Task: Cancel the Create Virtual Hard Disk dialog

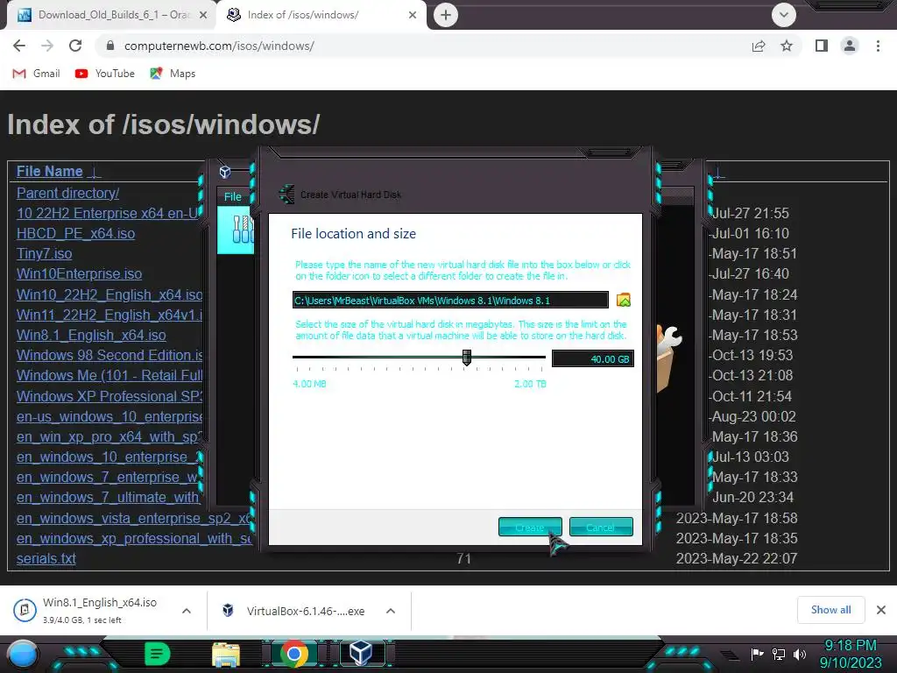Action: [601, 527]
